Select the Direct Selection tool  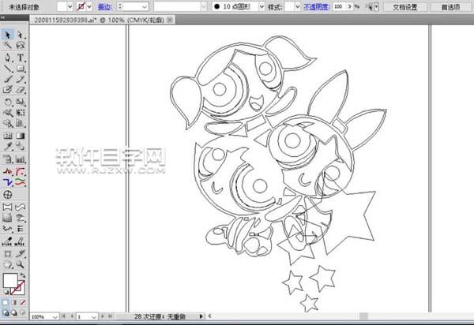21,35
